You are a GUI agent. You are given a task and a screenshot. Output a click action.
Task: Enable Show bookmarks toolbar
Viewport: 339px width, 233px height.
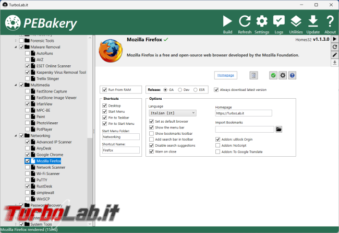[x=152, y=133]
